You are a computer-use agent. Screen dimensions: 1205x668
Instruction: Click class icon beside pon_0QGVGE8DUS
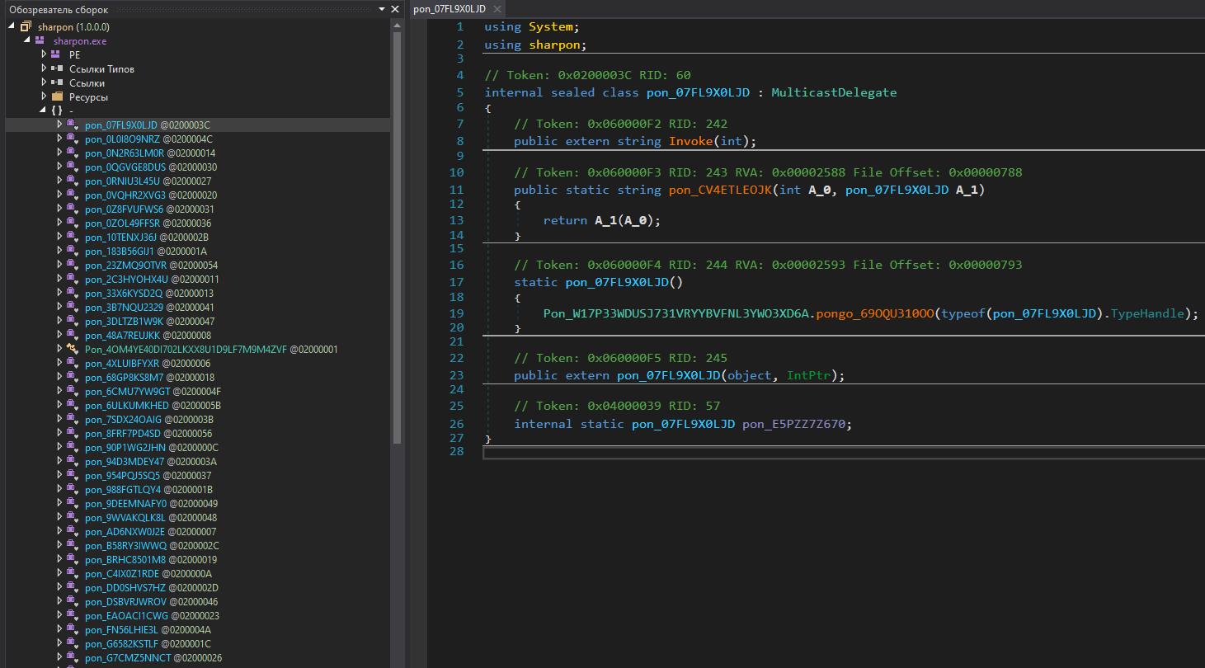tap(73, 167)
